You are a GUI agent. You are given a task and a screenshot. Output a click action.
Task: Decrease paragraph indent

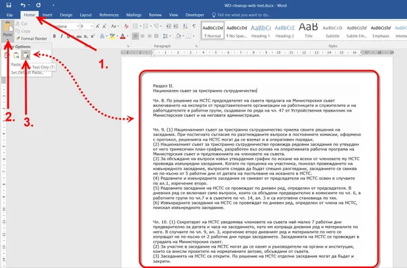point(169,26)
